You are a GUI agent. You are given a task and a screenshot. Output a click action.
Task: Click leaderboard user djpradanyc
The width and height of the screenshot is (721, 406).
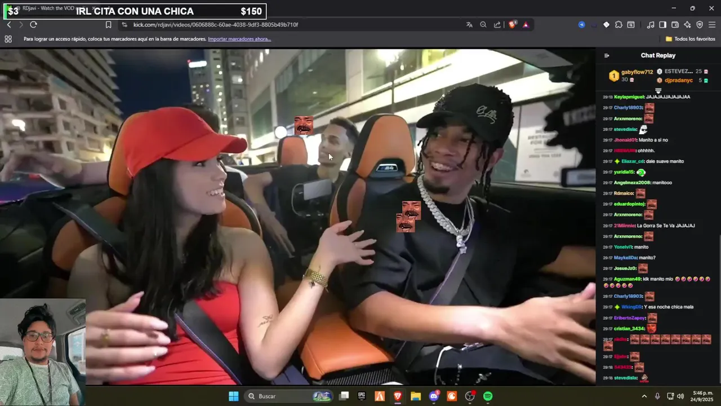679,80
